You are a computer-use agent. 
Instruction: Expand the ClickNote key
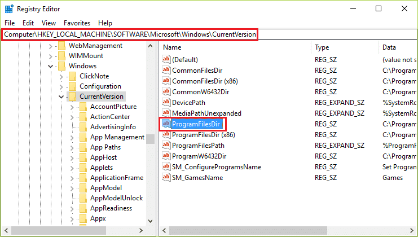[x=61, y=77]
